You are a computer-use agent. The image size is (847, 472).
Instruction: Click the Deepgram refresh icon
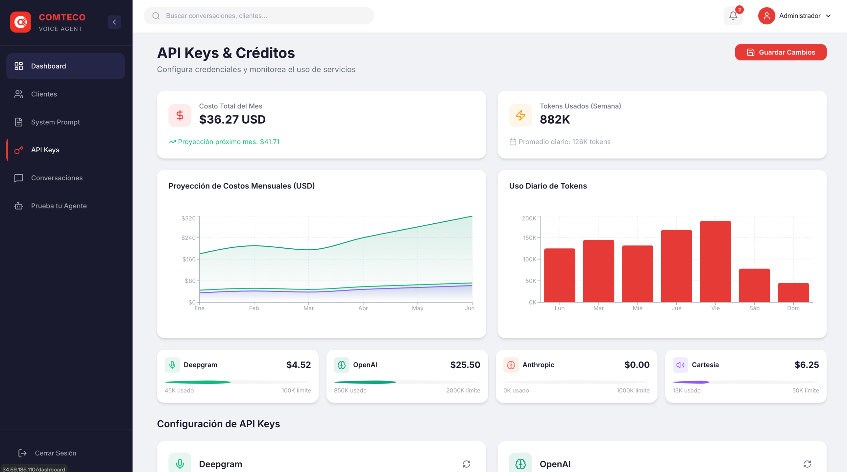tap(466, 464)
